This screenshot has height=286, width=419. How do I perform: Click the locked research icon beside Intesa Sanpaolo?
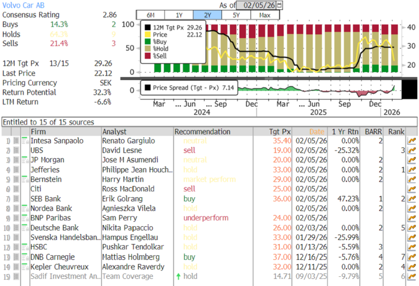[24, 141]
